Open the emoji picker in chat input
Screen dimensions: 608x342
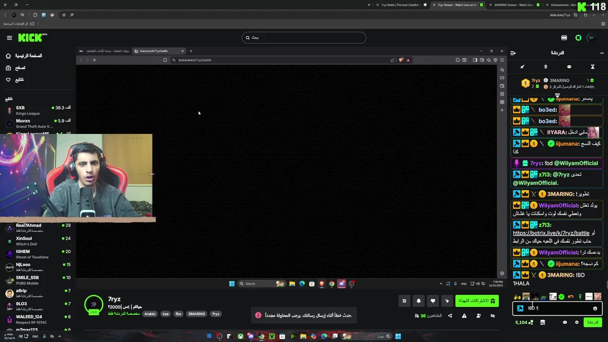click(595, 308)
